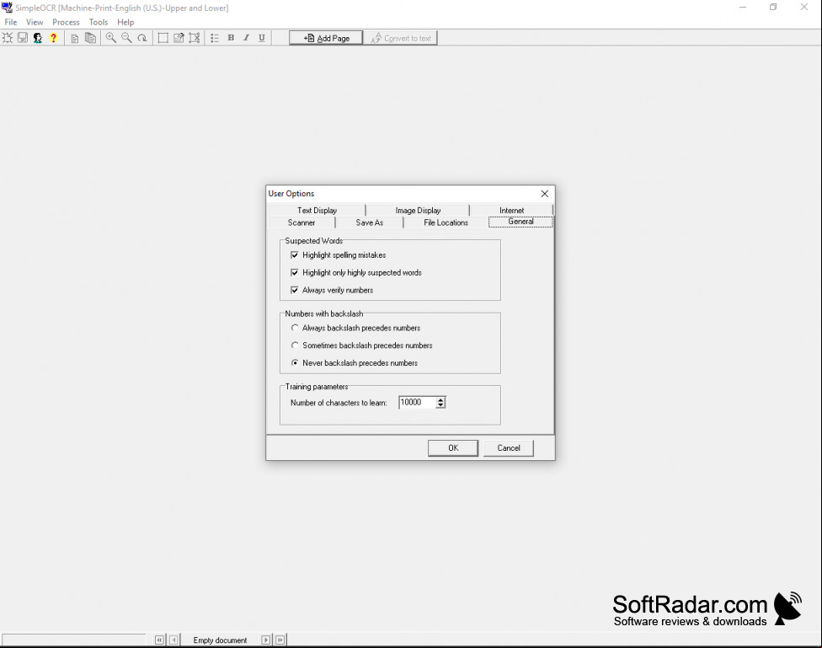Go to first page in status bar
The image size is (822, 648).
click(160, 640)
